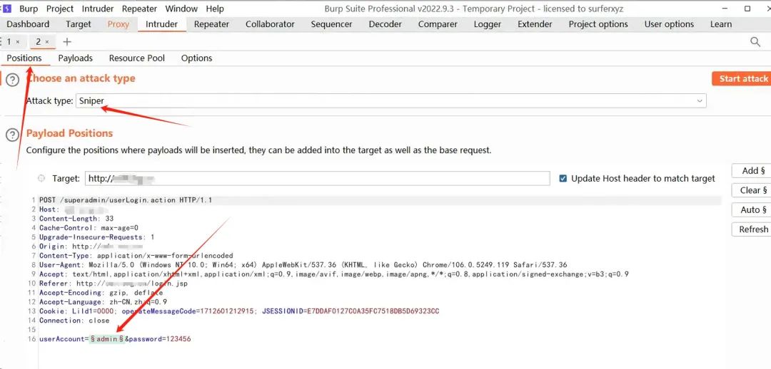Open the User options tab

(x=669, y=24)
